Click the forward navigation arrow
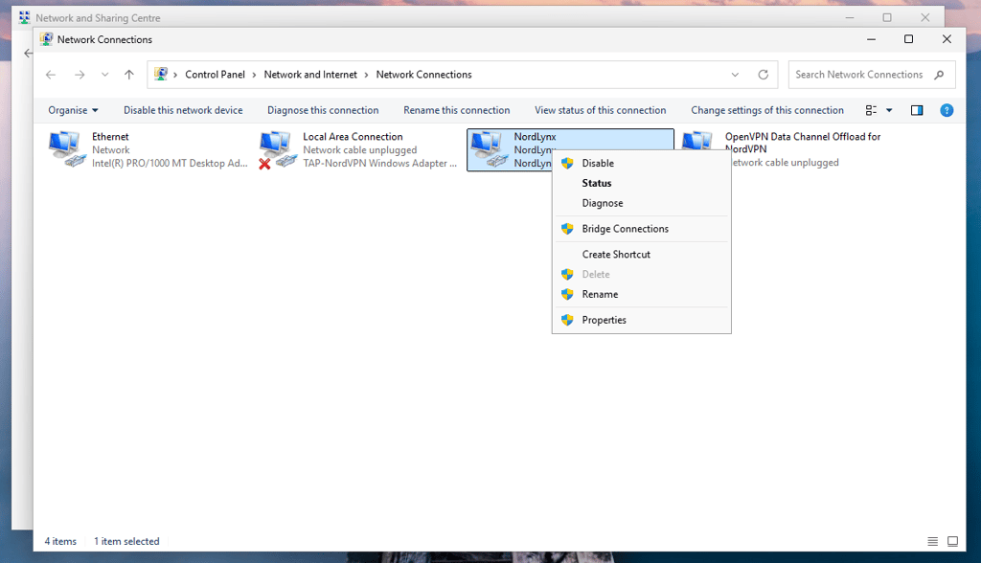Screen dimensions: 981x563 click(80, 75)
